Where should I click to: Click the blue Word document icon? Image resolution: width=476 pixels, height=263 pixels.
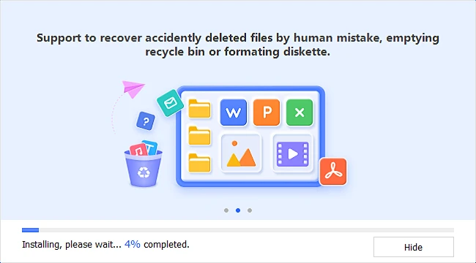pos(233,113)
